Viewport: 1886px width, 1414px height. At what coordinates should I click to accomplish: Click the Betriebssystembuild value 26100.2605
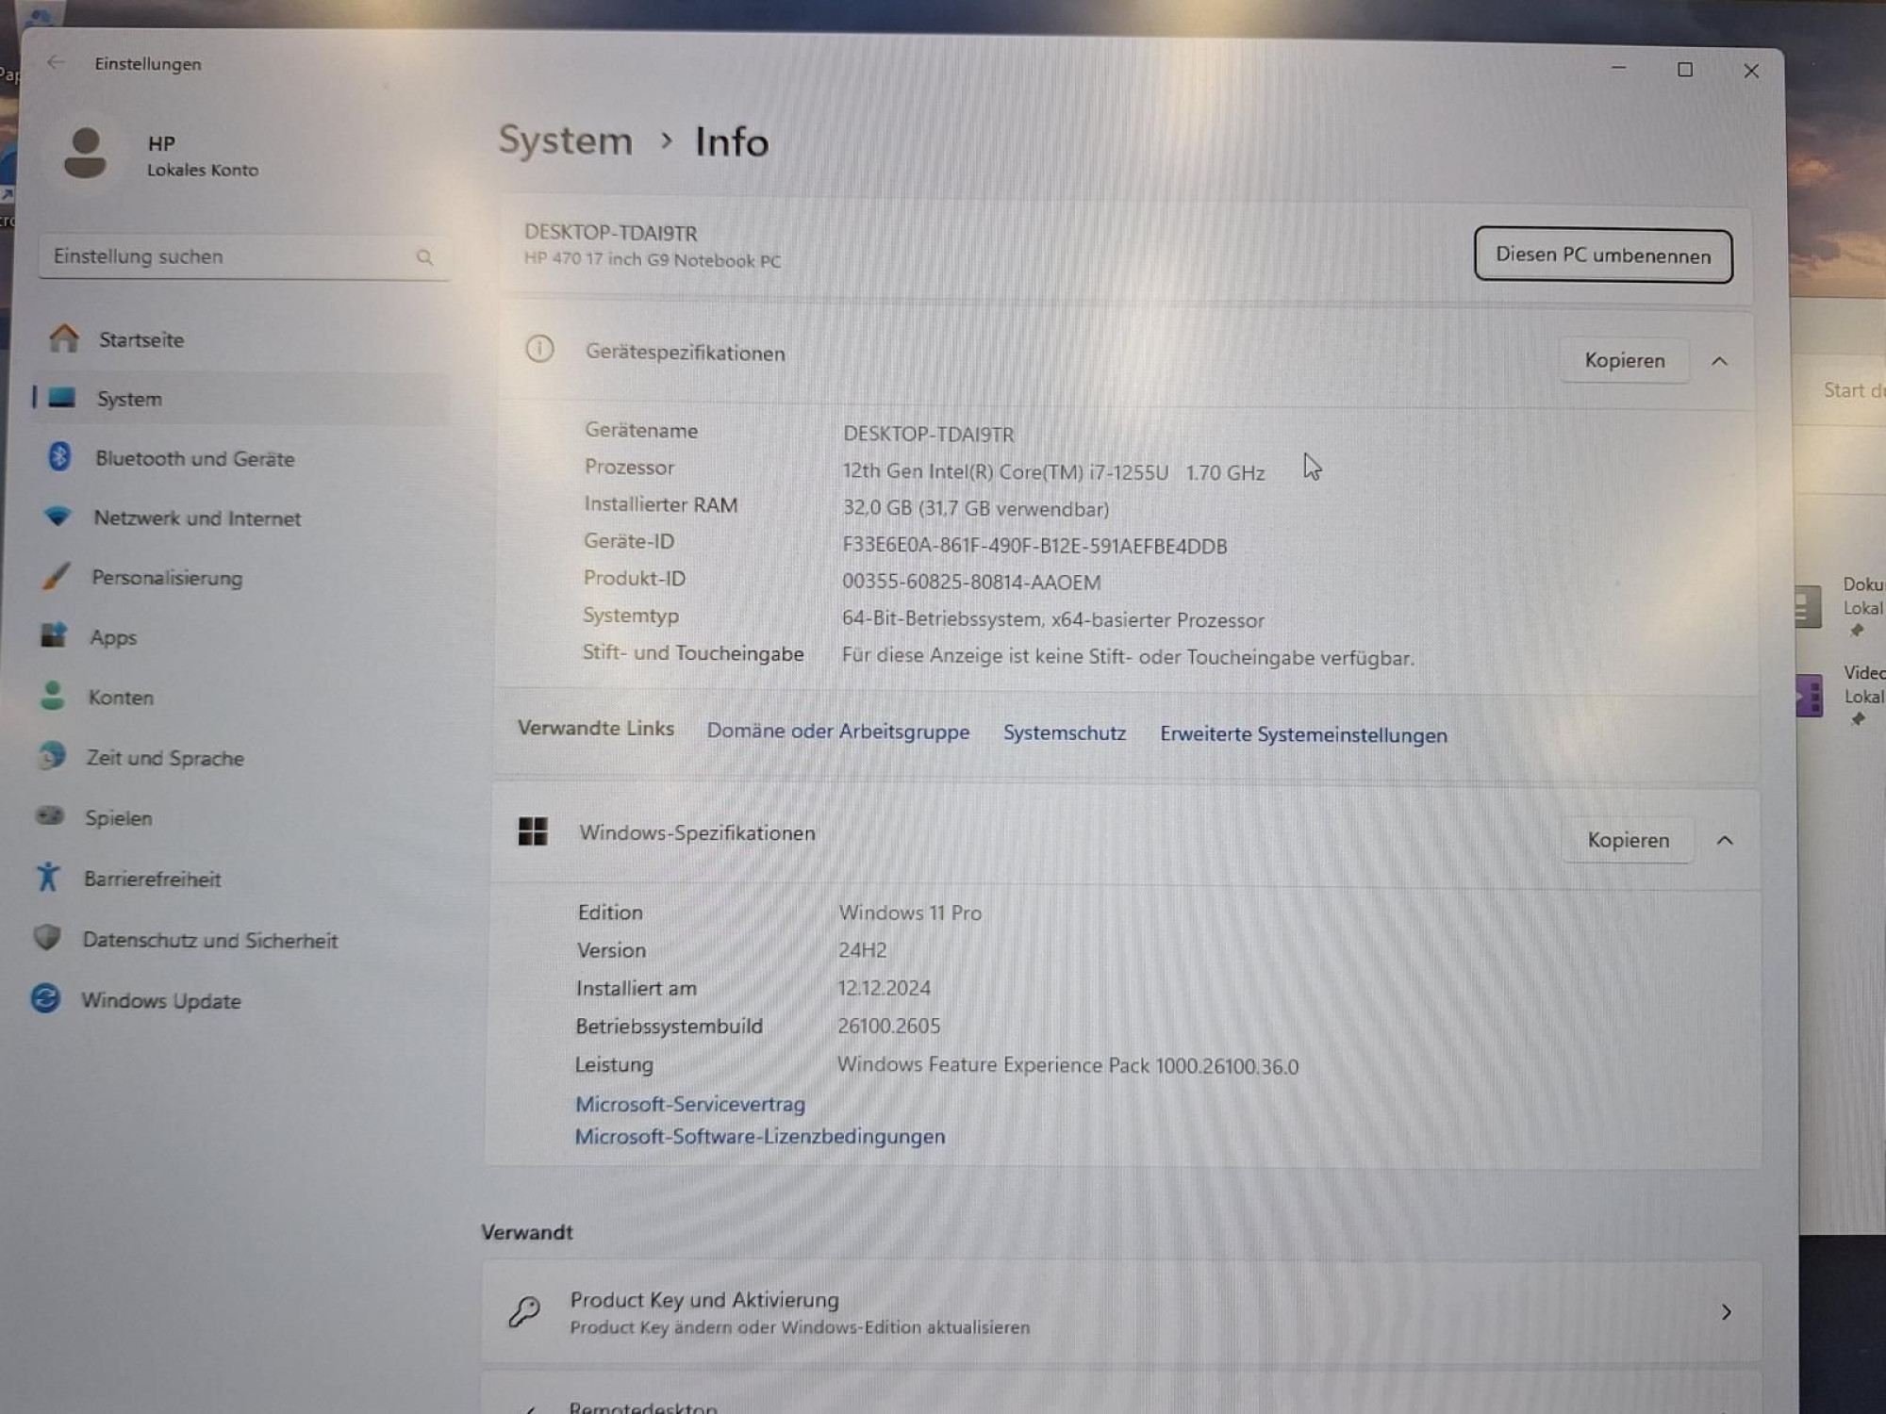point(889,1026)
